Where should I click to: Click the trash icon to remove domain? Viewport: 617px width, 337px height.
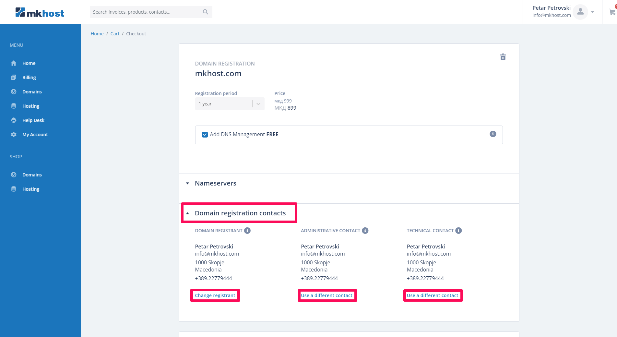pos(503,57)
